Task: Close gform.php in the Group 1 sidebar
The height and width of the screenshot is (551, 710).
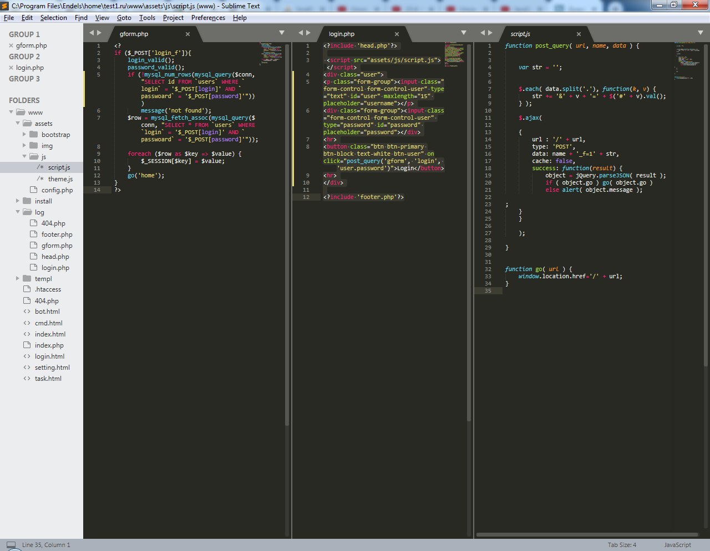Action: [11, 45]
